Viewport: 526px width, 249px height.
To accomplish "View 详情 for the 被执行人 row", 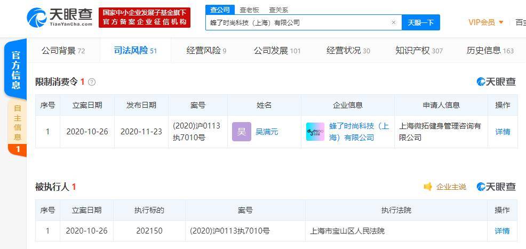I will click(x=502, y=231).
